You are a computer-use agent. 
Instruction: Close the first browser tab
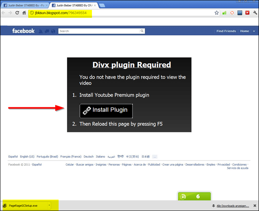(46, 6)
